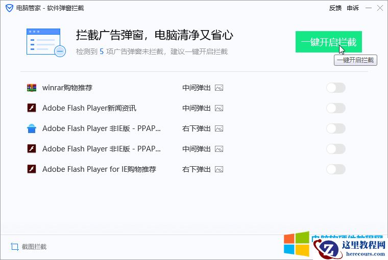
Task: Select the Adobe Flash Player新闻资讯 entry text
Action: pos(89,108)
